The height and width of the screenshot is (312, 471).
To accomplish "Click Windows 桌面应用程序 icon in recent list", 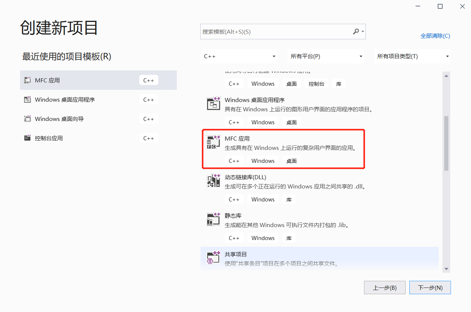I will click(27, 99).
